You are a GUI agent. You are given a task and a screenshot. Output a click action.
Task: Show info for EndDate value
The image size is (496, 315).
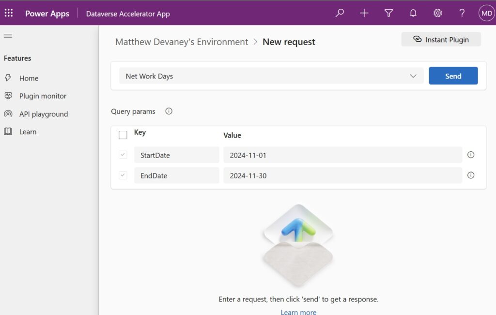[x=471, y=175]
